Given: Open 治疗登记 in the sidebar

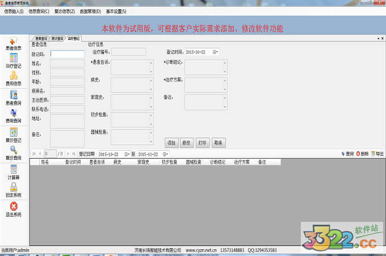Looking at the screenshot, I should 14,61.
